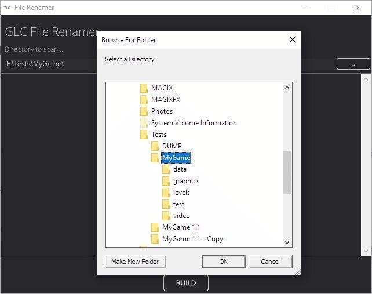The width and height of the screenshot is (372, 294).
Task: Select the DUMP folder name
Action: point(172,146)
